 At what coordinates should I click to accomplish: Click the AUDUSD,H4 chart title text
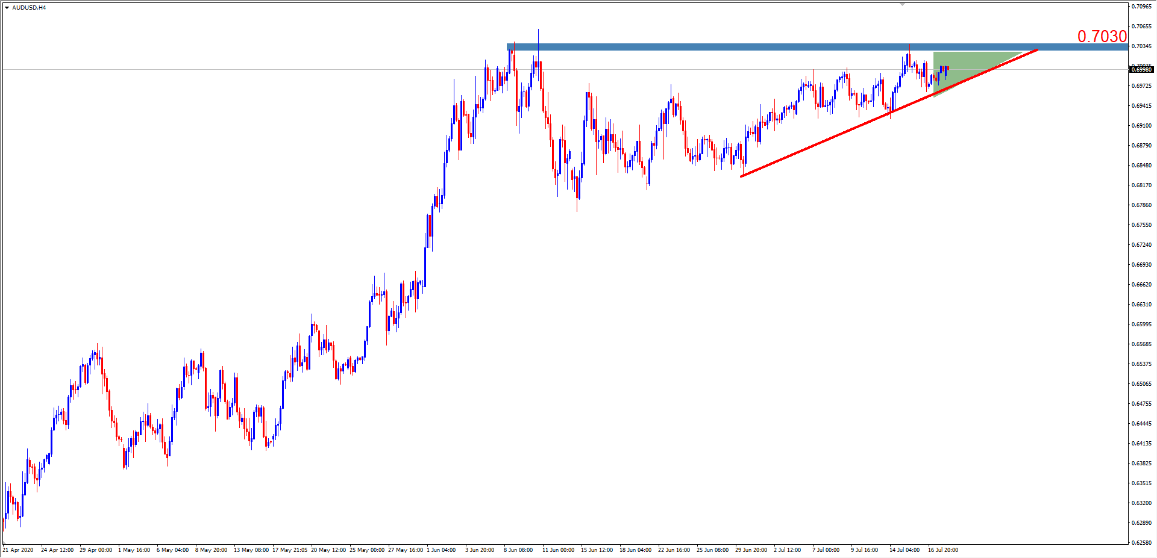coord(29,8)
